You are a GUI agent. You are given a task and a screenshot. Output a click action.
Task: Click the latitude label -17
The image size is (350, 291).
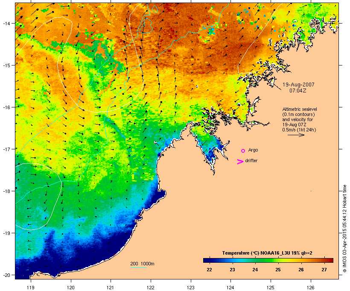pyautogui.click(x=6, y=149)
